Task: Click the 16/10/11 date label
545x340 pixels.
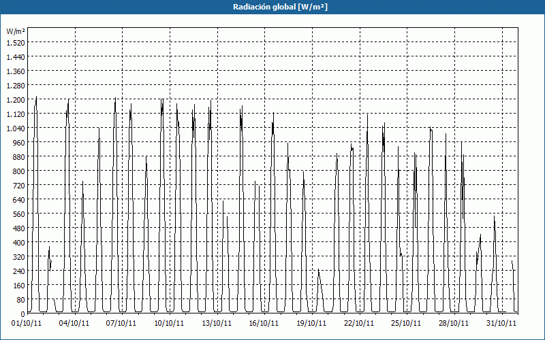Action: click(x=264, y=324)
